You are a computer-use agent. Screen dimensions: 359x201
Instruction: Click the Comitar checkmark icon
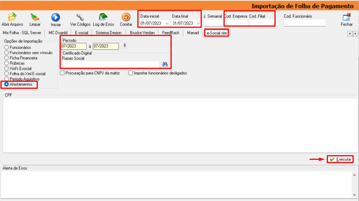click(126, 17)
